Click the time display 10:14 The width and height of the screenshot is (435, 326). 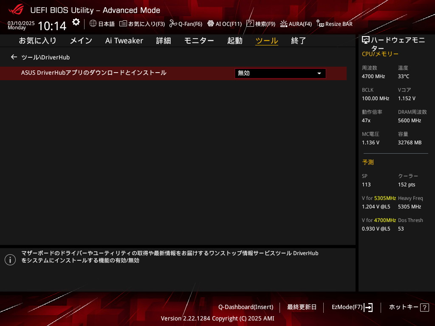click(x=52, y=26)
